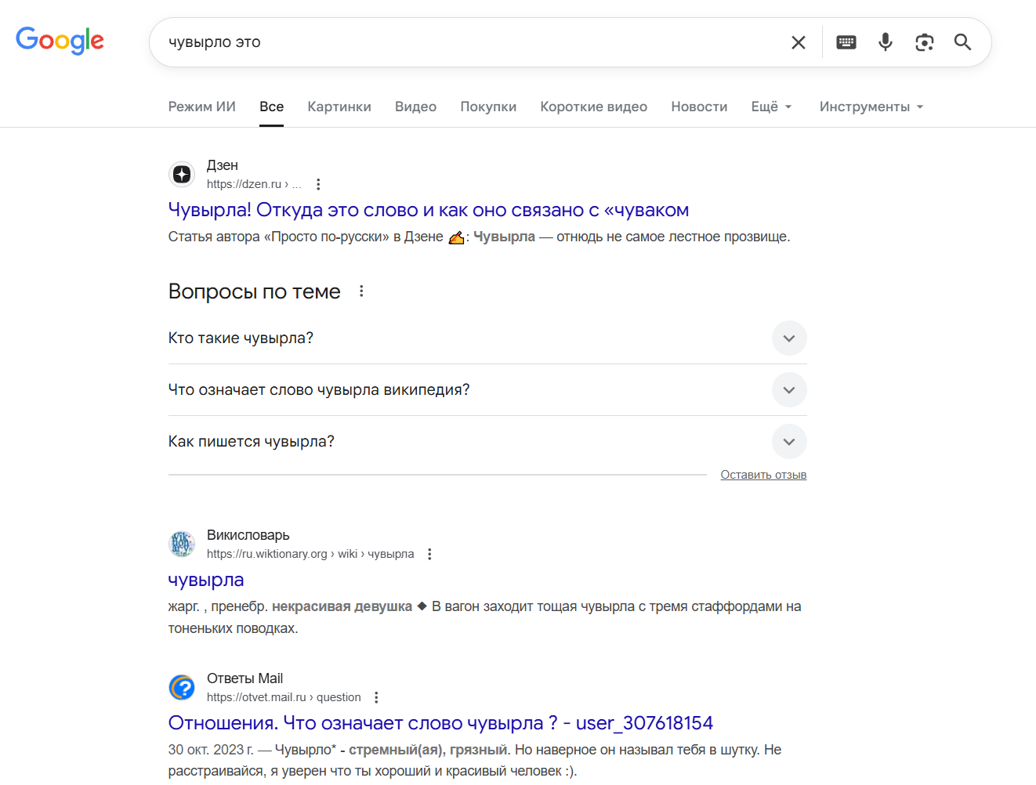The image size is (1036, 785).
Task: Open the on-screen keyboard input tool
Action: 846,42
